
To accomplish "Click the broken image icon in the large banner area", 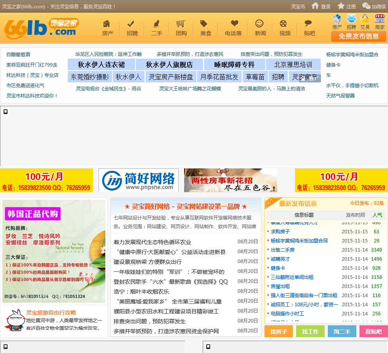I will 6,112.
